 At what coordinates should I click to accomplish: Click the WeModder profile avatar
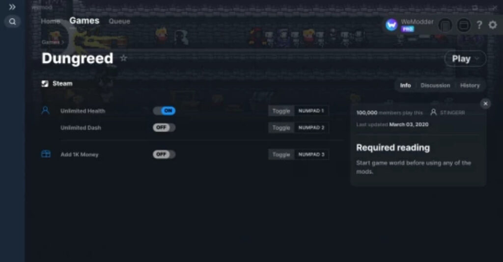(x=391, y=25)
